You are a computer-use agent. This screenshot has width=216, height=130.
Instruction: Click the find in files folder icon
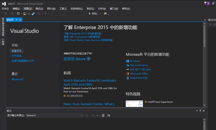click(105, 14)
